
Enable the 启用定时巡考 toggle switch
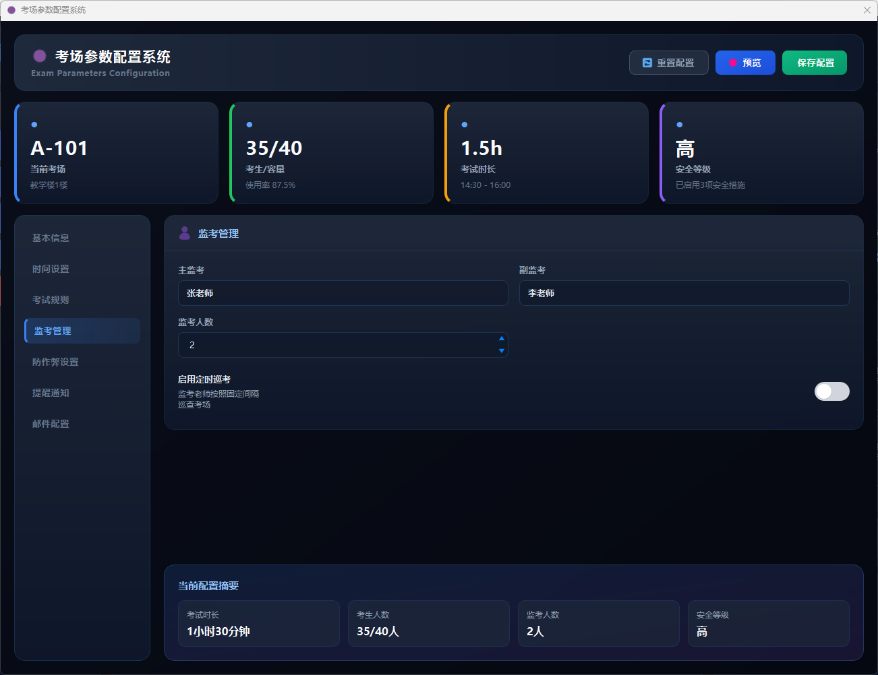click(831, 391)
